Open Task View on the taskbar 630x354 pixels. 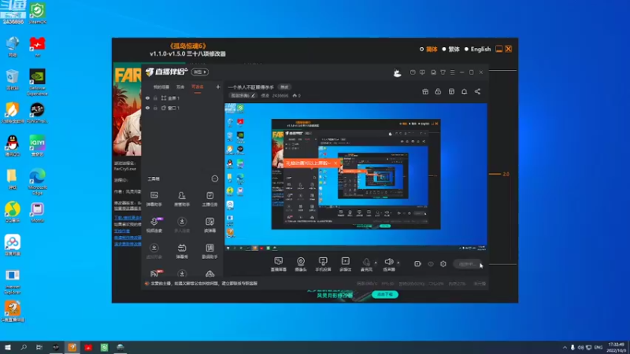click(39, 347)
